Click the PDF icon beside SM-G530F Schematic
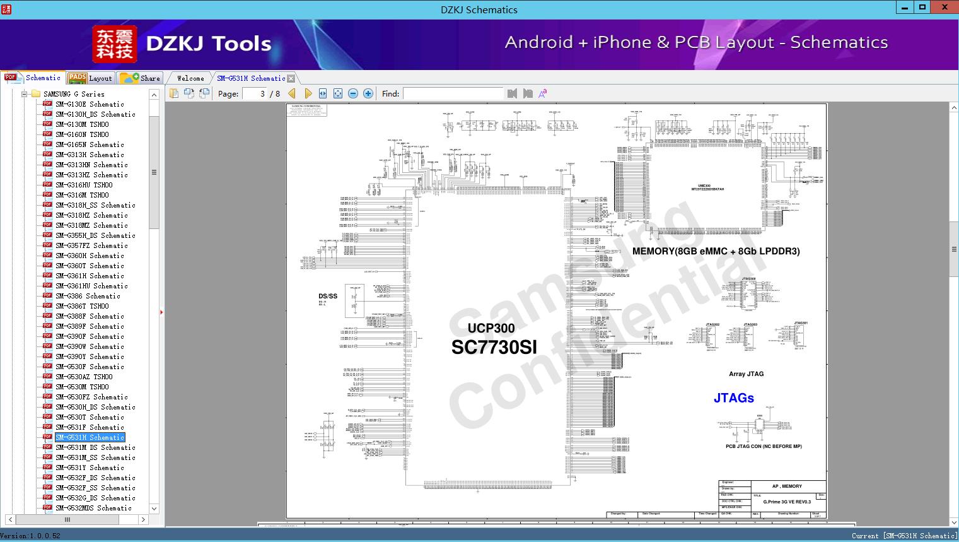 pos(47,367)
